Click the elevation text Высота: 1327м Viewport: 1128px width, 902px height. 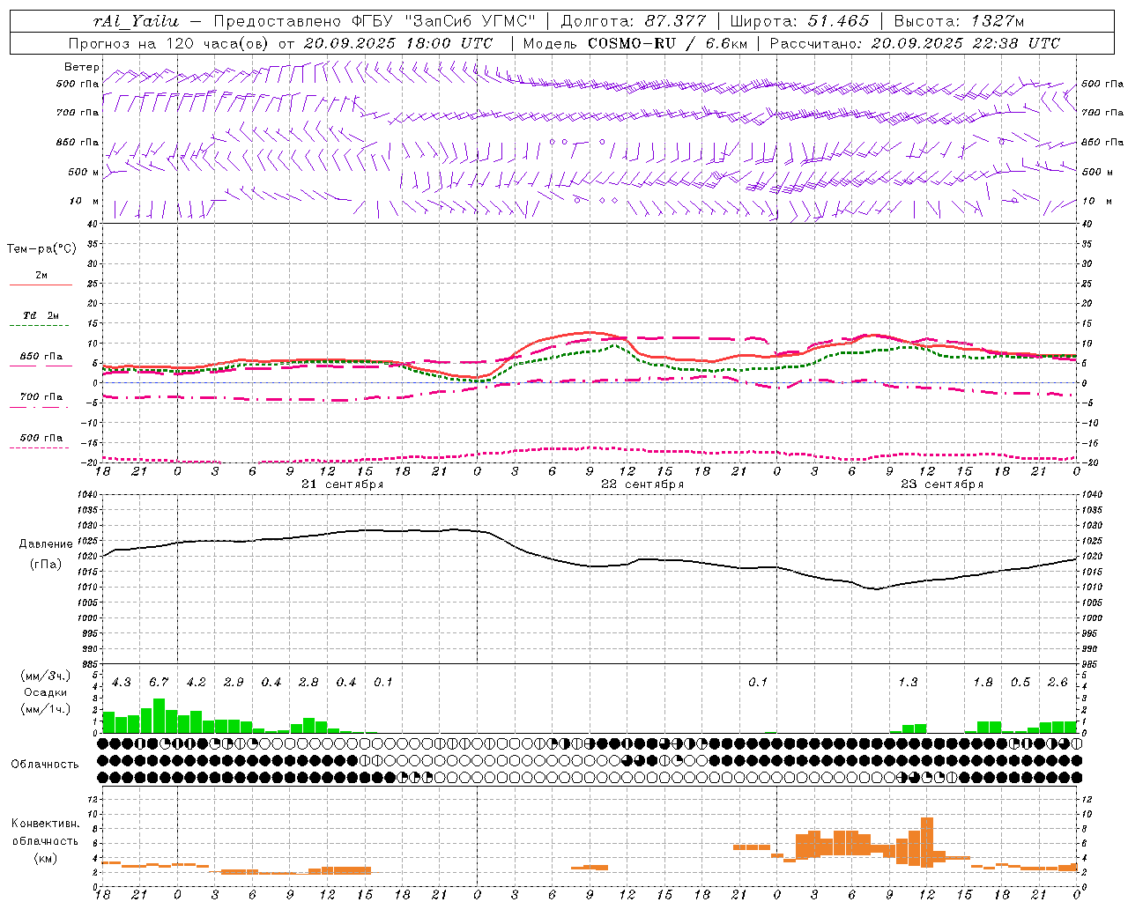(959, 21)
